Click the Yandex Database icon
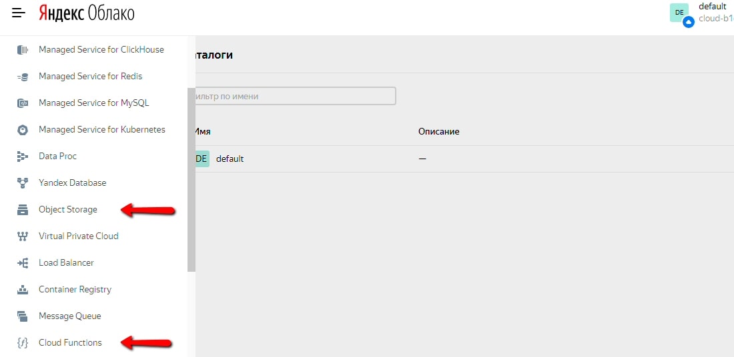Image resolution: width=734 pixels, height=357 pixels. tap(23, 183)
